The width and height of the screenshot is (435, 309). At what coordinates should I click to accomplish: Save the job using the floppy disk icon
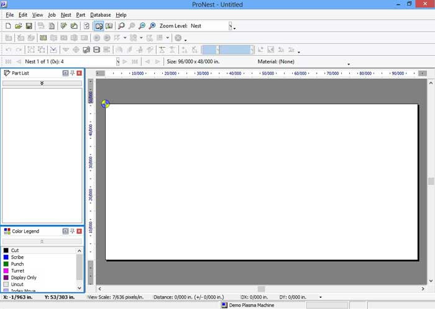click(29, 26)
